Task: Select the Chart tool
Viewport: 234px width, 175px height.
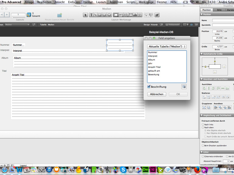Action: point(135,15)
